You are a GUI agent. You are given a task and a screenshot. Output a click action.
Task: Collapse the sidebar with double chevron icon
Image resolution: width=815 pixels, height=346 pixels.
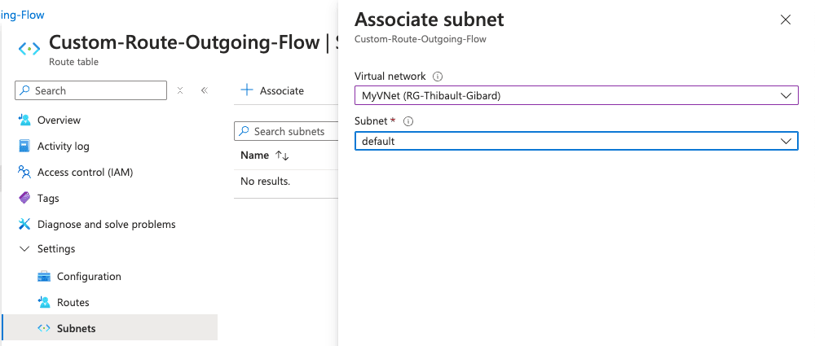[205, 90]
